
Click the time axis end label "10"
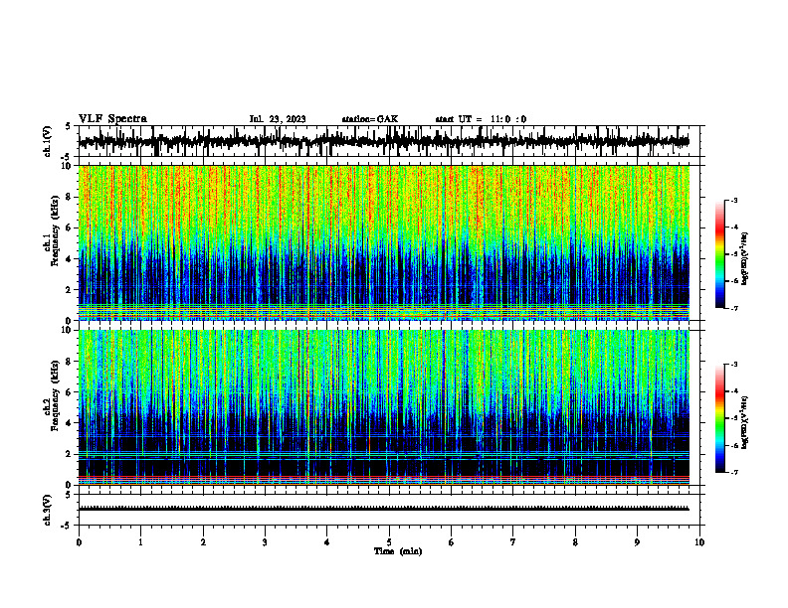click(699, 542)
